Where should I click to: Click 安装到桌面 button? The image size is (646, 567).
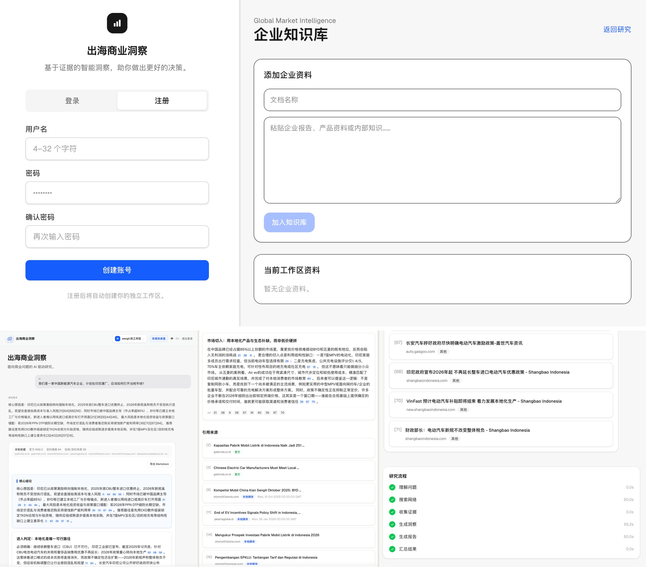159,339
